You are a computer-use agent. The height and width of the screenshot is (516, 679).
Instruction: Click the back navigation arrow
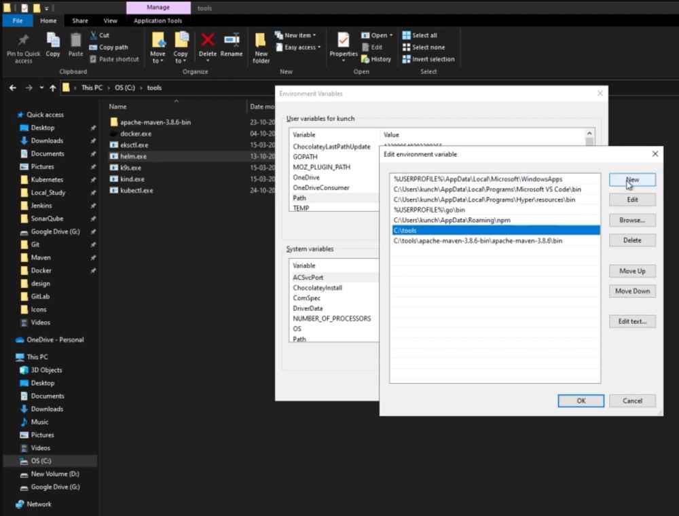13,88
